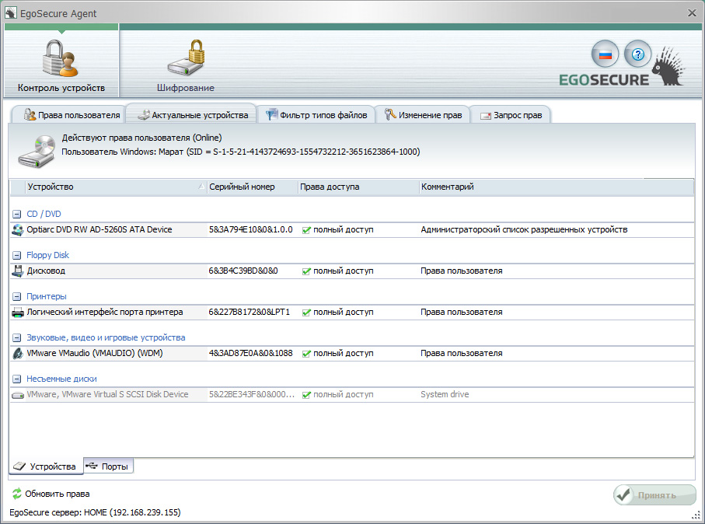Switch to the Фильтр типов файлов tab
Image resolution: width=705 pixels, height=524 pixels.
[316, 115]
